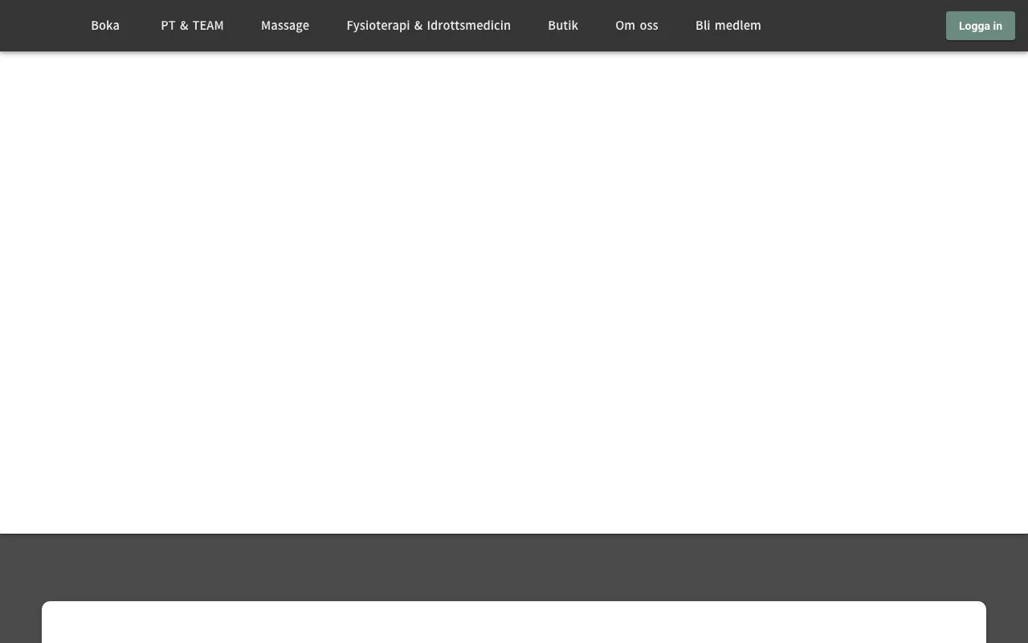Open the Boka menu item
Screen dimensions: 1028x643
105,26
